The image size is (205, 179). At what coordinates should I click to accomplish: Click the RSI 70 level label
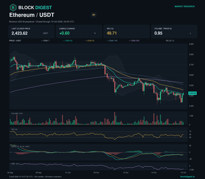[x=190, y=131]
